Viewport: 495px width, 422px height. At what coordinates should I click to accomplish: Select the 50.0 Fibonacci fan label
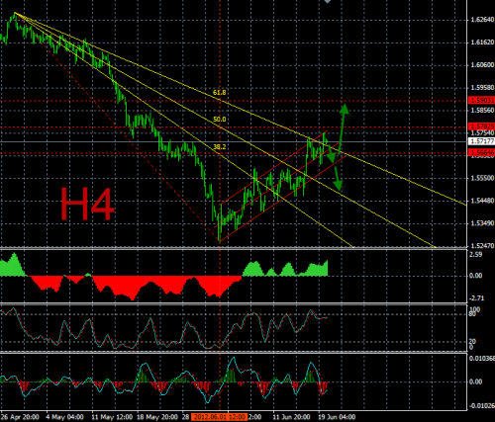(x=220, y=120)
